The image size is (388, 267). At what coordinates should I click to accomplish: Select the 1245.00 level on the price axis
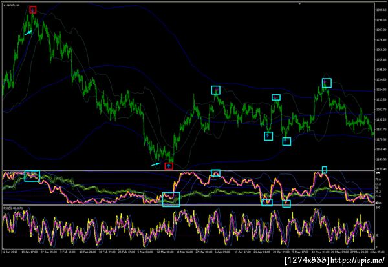(381, 70)
